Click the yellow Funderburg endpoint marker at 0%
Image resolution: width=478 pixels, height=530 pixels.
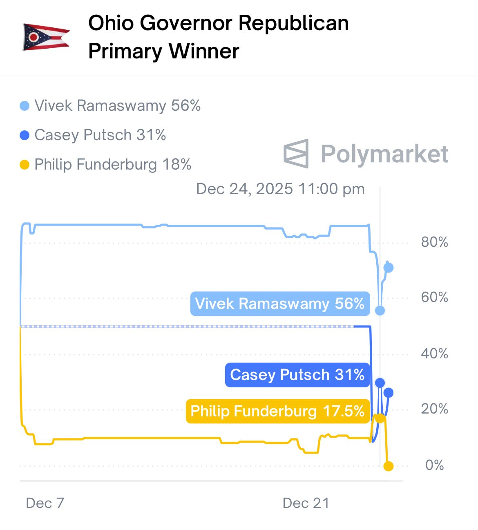point(389,466)
